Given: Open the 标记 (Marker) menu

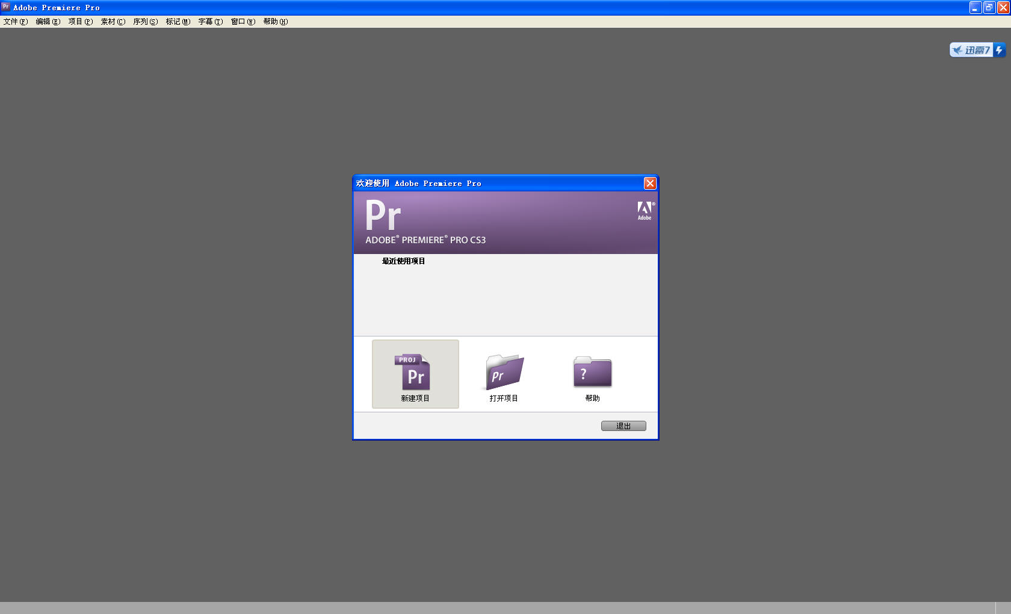Looking at the screenshot, I should coord(178,22).
